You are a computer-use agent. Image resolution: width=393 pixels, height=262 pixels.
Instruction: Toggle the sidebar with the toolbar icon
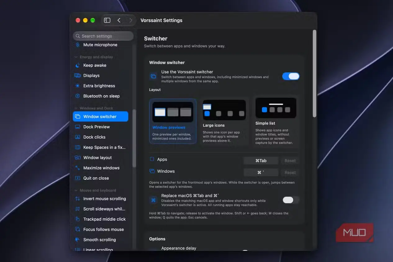coord(107,20)
